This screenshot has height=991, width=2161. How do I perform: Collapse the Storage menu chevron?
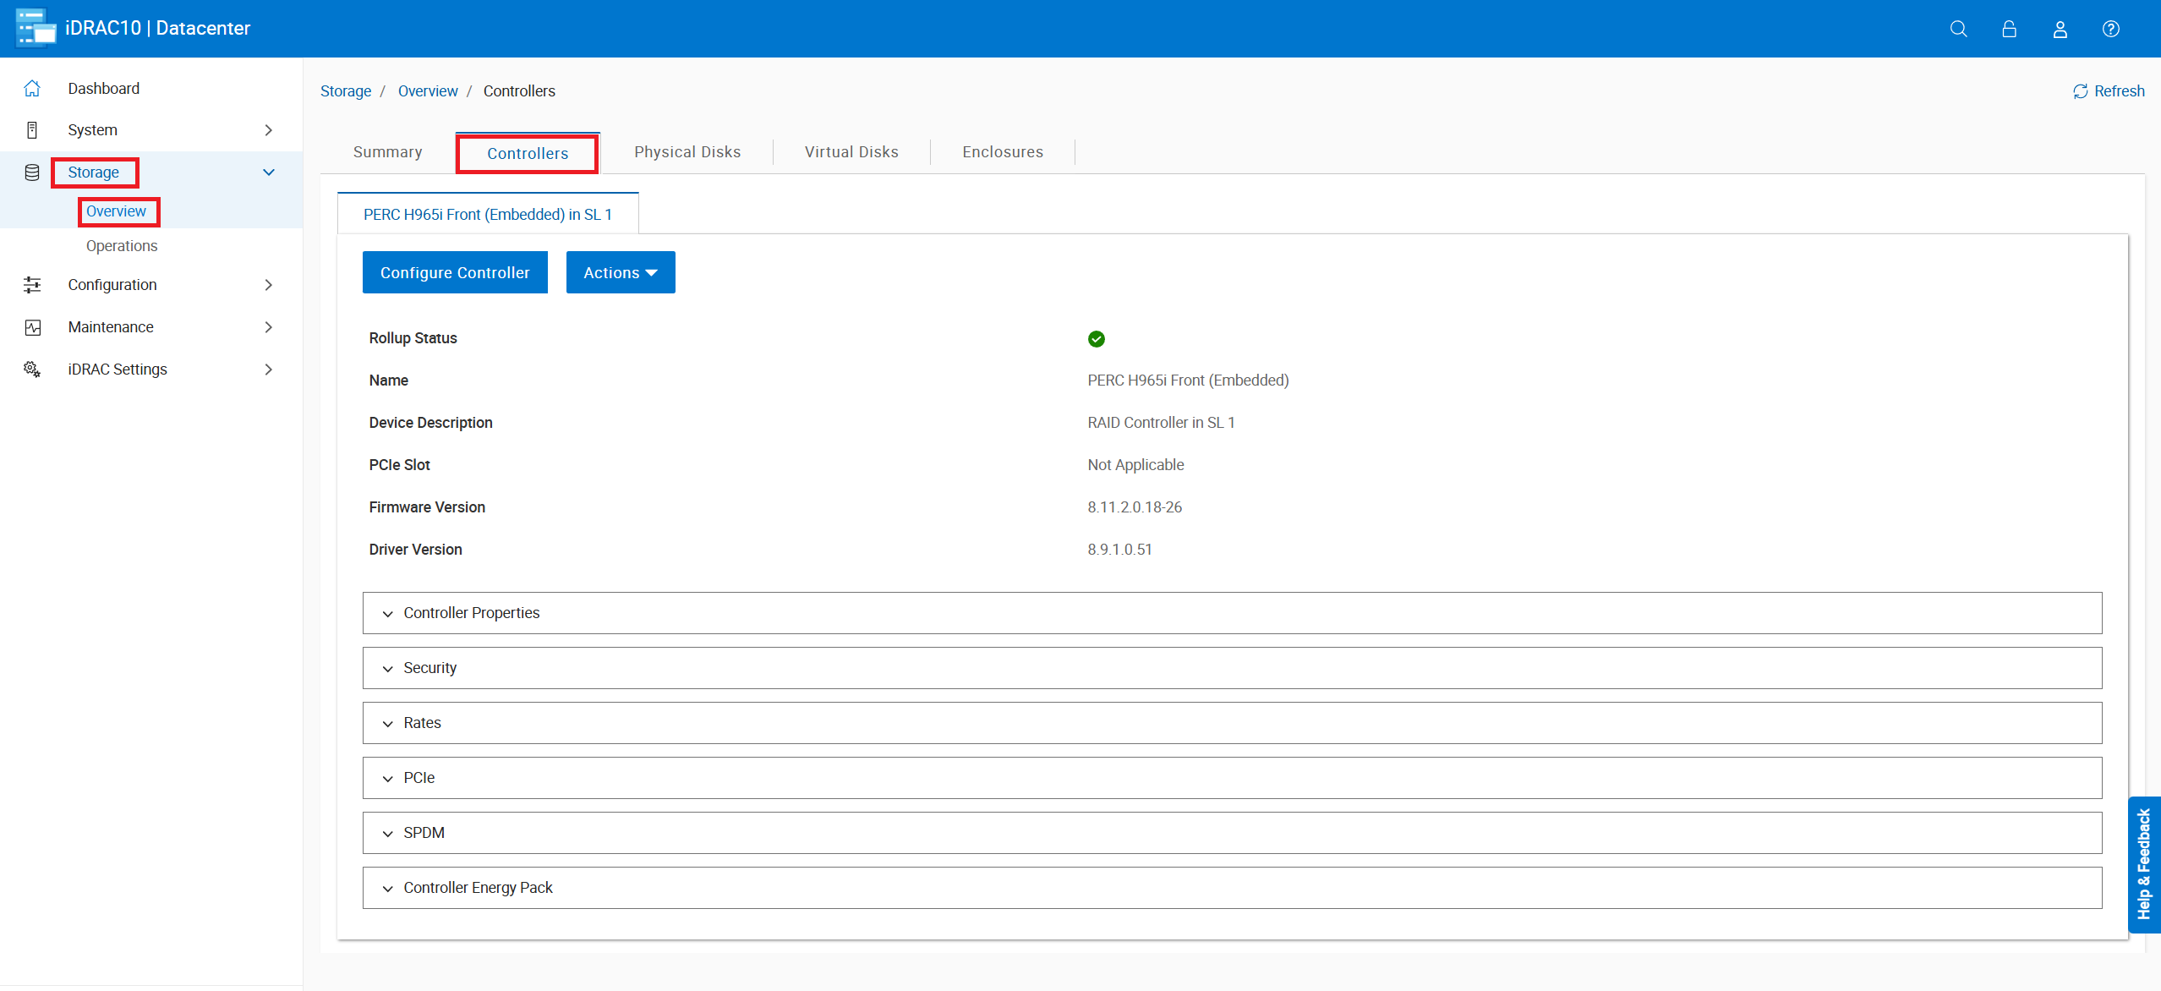click(269, 172)
